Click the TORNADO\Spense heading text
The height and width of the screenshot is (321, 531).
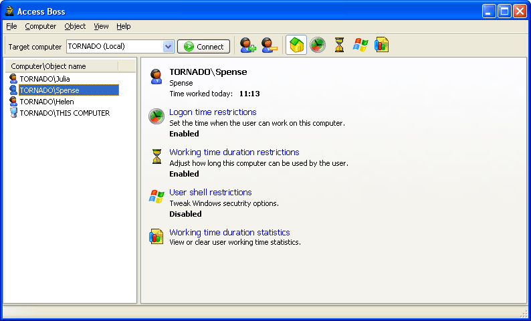208,72
